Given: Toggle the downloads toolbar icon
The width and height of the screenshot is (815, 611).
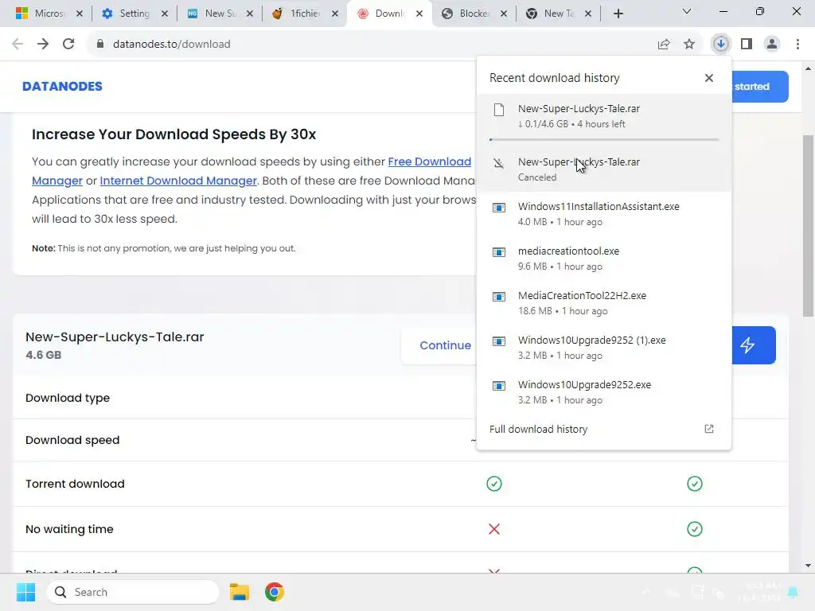Looking at the screenshot, I should (720, 45).
